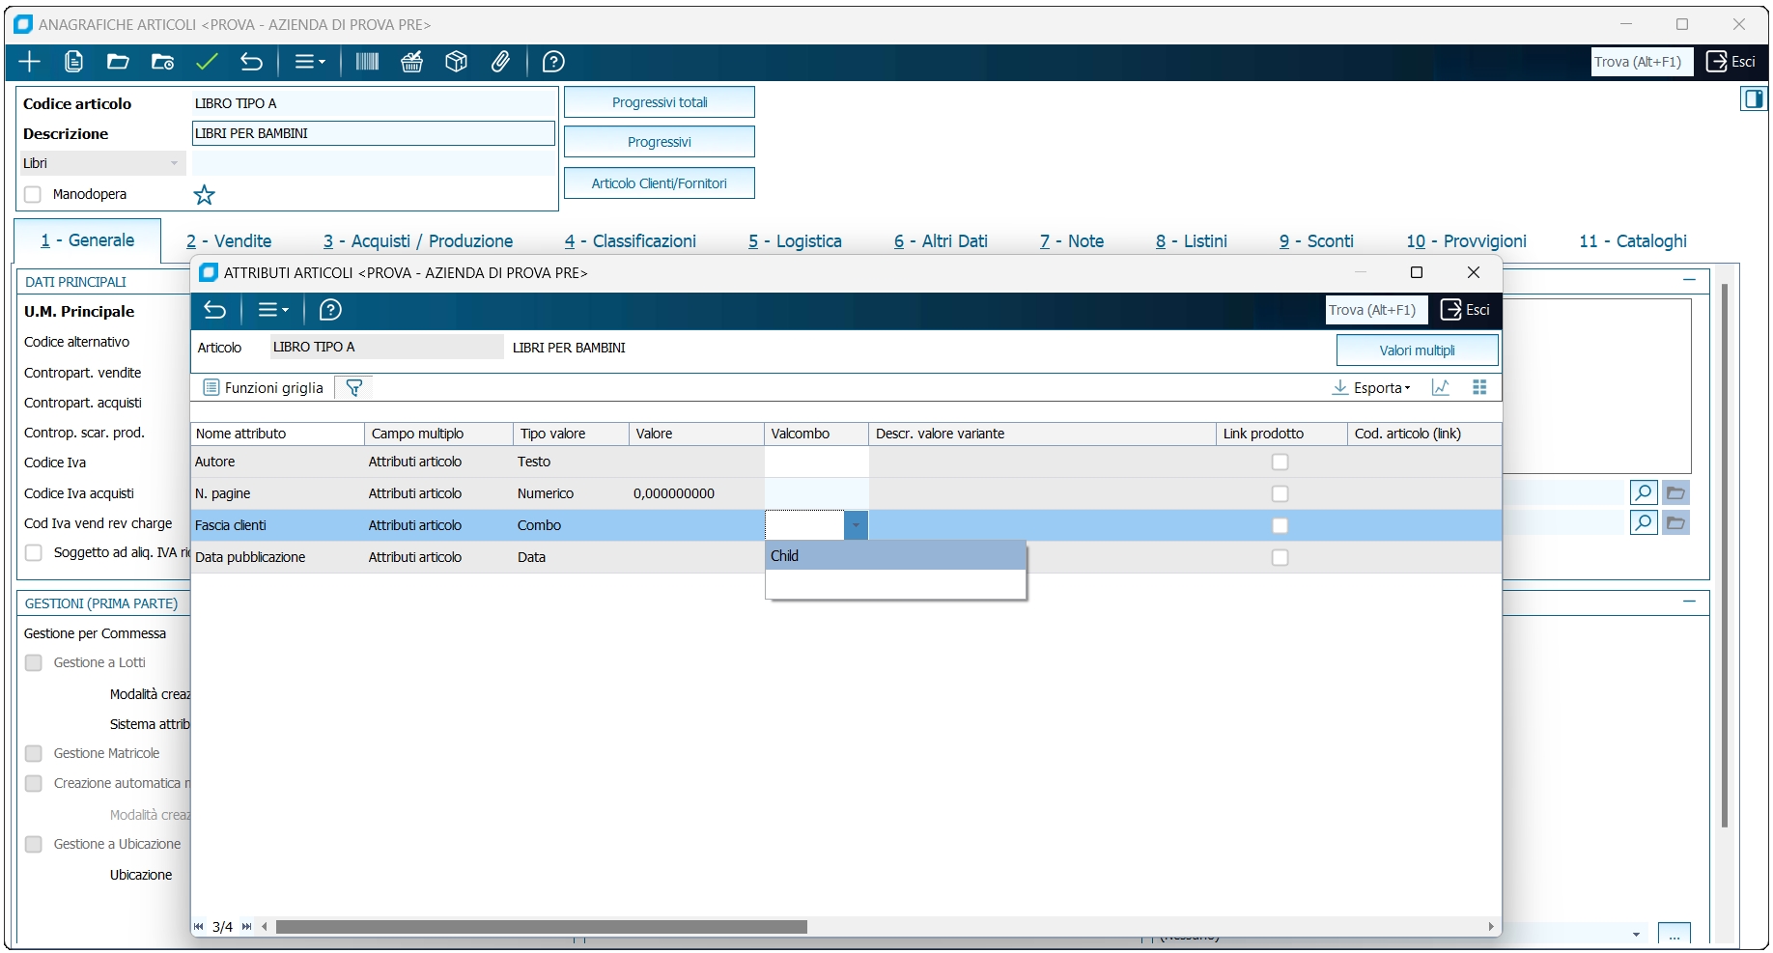The width and height of the screenshot is (1773, 953).
Task: Click undo arrow in Attributi Articoli toolbar
Action: pos(214,310)
